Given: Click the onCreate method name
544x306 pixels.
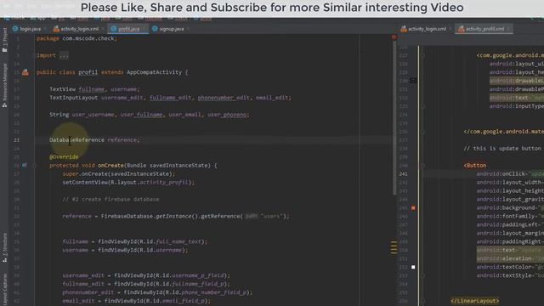Looking at the screenshot, I should 110,166.
